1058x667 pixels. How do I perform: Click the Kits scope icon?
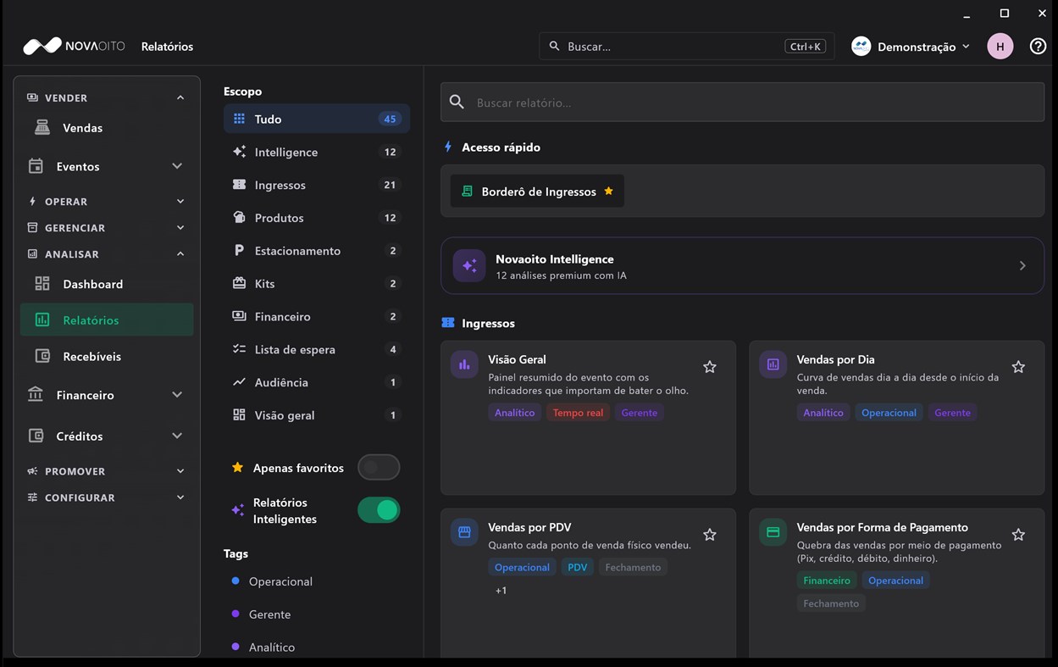239,284
